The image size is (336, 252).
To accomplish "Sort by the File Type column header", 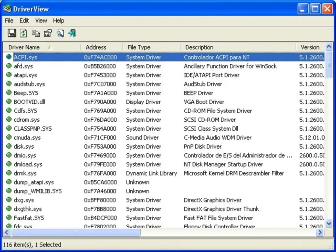I will (139, 47).
